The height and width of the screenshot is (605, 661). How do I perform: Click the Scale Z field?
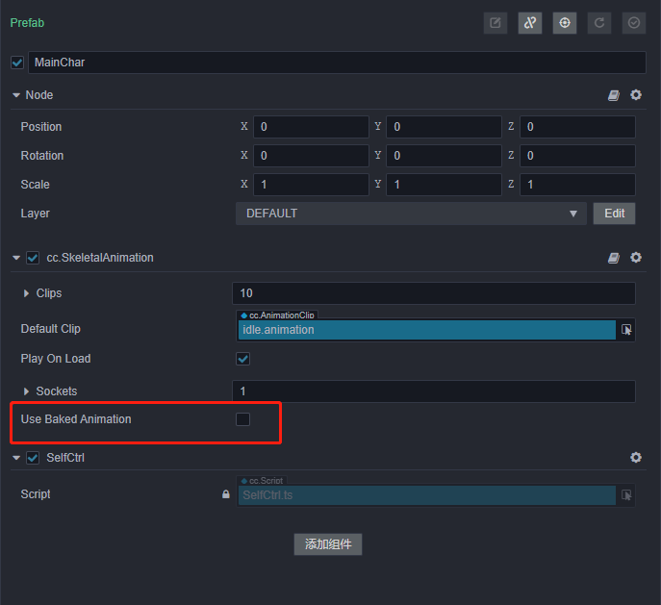[x=577, y=185]
